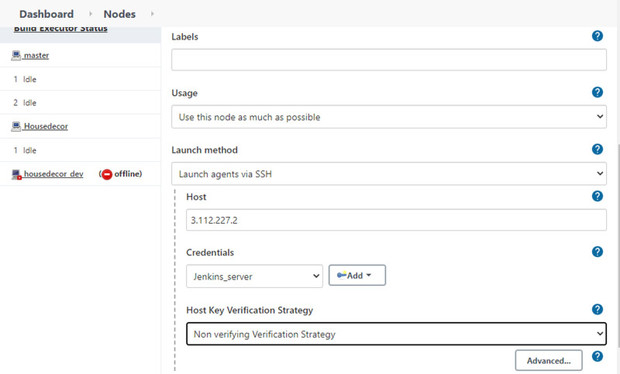This screenshot has width=620, height=374.
Task: Open help icon beside Advanced button
Action: tap(597, 356)
